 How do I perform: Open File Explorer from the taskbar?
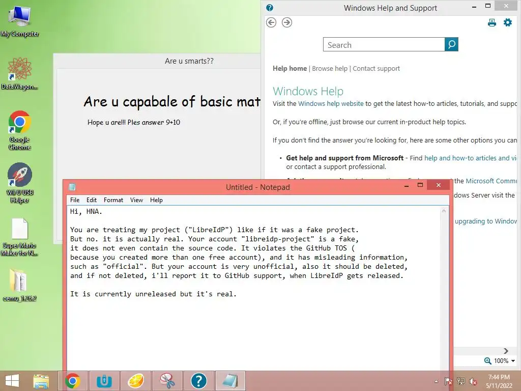pyautogui.click(x=41, y=381)
